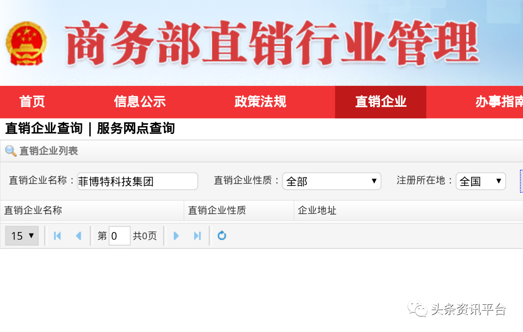This screenshot has width=523, height=332.
Task: Open the 服务网点查询 link
Action: tap(136, 129)
